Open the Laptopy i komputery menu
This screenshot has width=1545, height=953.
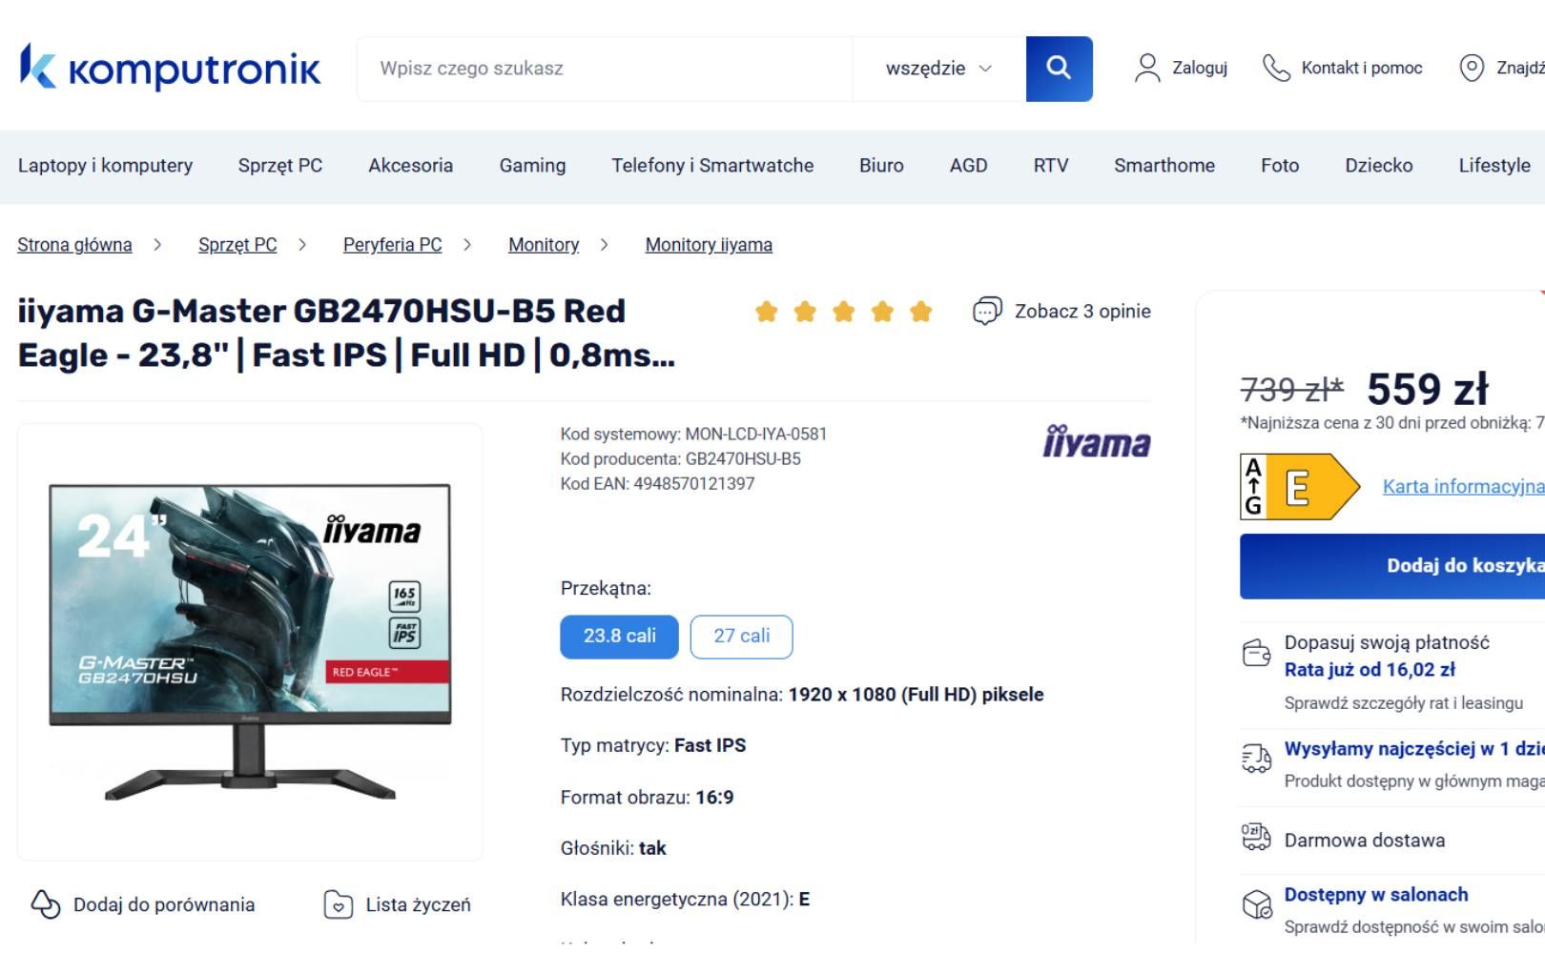(x=105, y=166)
